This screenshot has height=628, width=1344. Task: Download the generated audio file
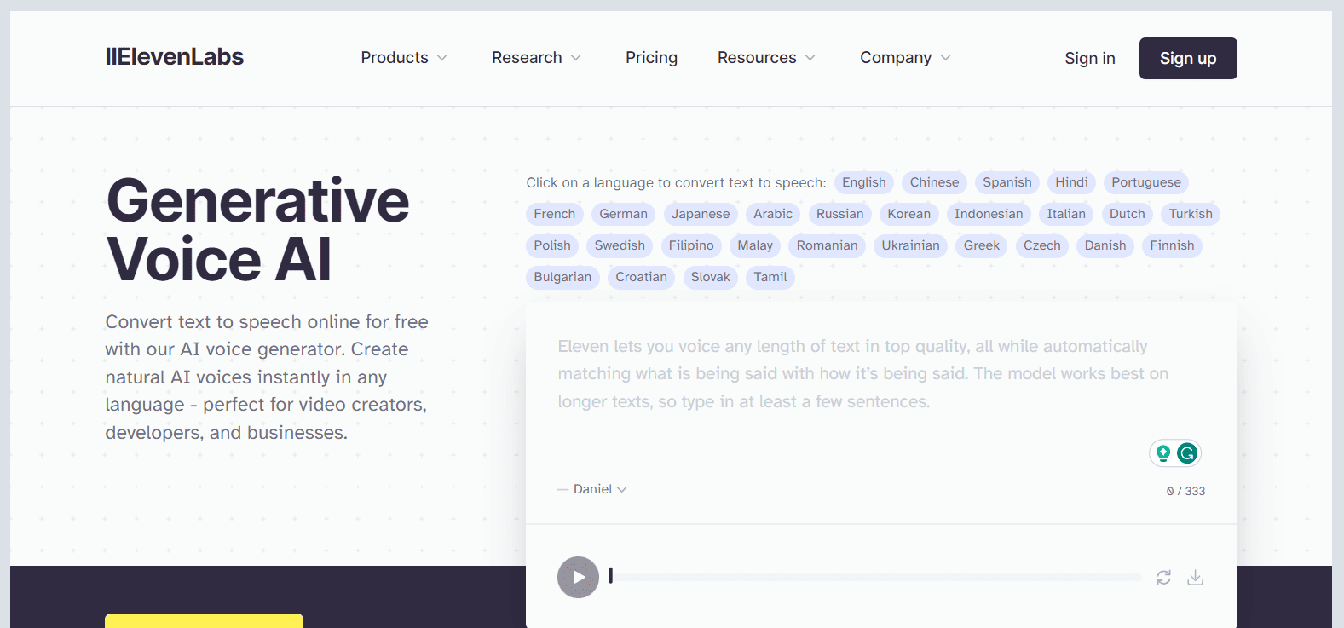pyautogui.click(x=1195, y=578)
